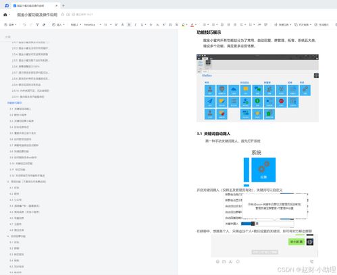Select the highlighted 功能技巧展示 outline heading
This screenshot has width=337, height=275.
14,103
